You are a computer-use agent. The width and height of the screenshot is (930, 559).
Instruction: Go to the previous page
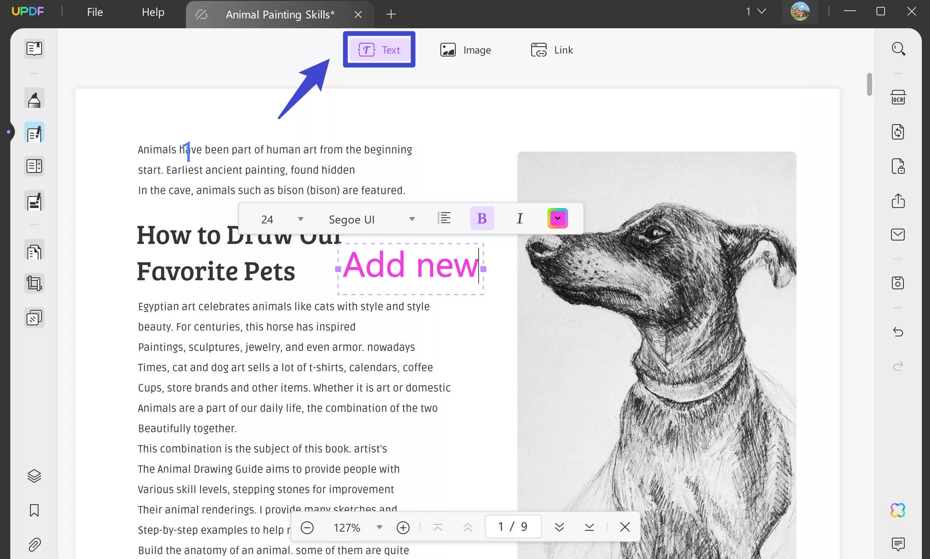coord(468,527)
